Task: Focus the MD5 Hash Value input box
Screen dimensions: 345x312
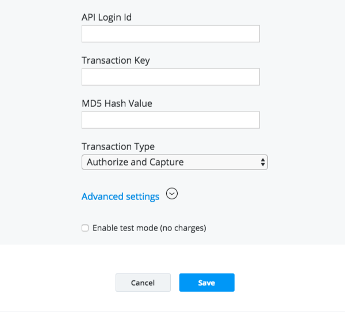Action: 170,120
